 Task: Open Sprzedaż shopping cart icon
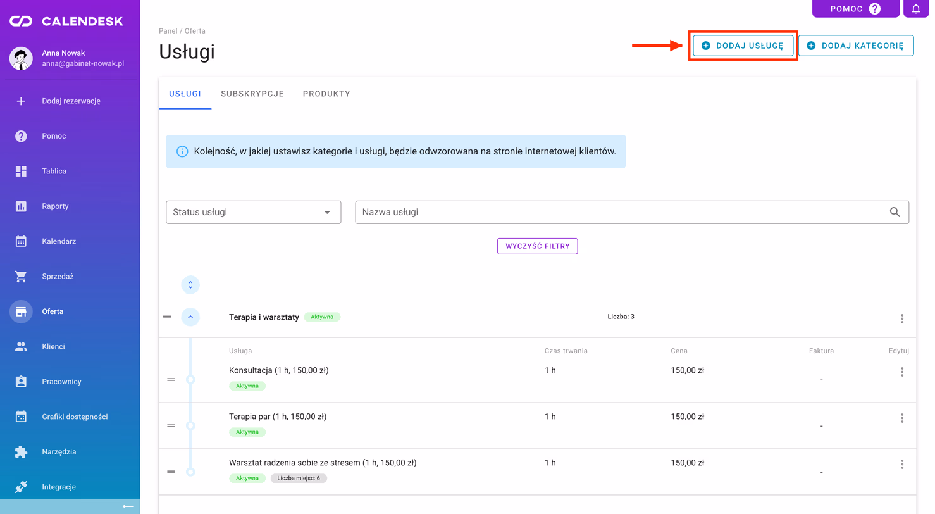[21, 277]
